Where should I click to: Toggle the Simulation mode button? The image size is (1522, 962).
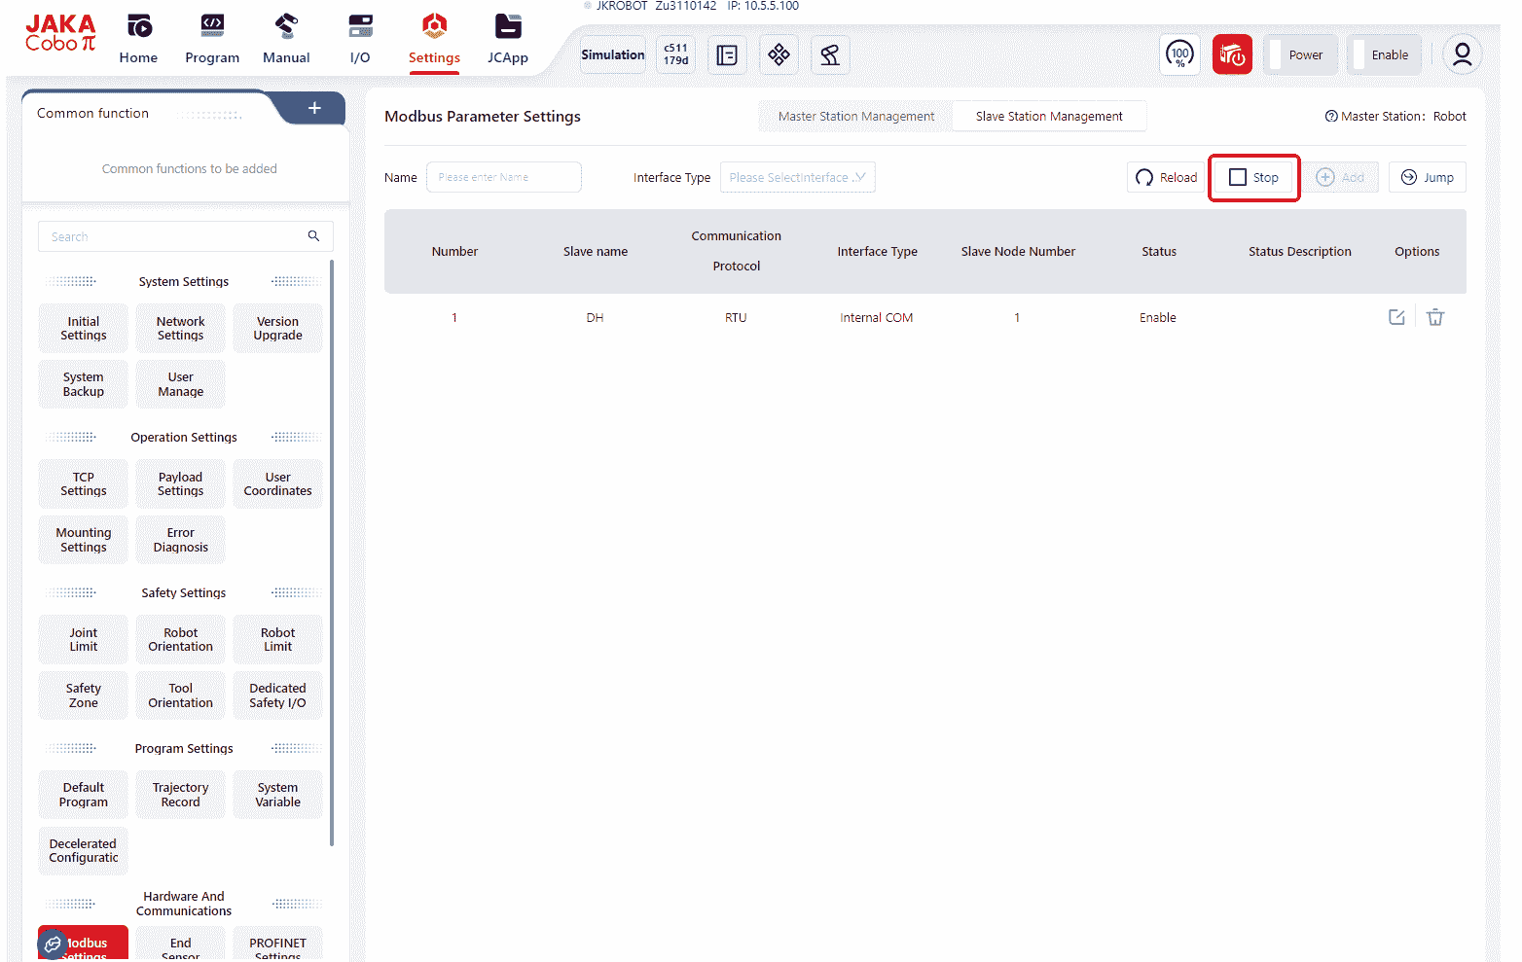[612, 55]
